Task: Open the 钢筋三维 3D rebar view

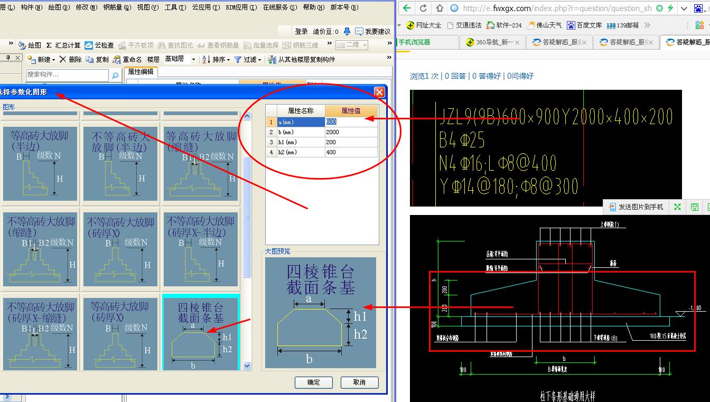Action: [301, 45]
